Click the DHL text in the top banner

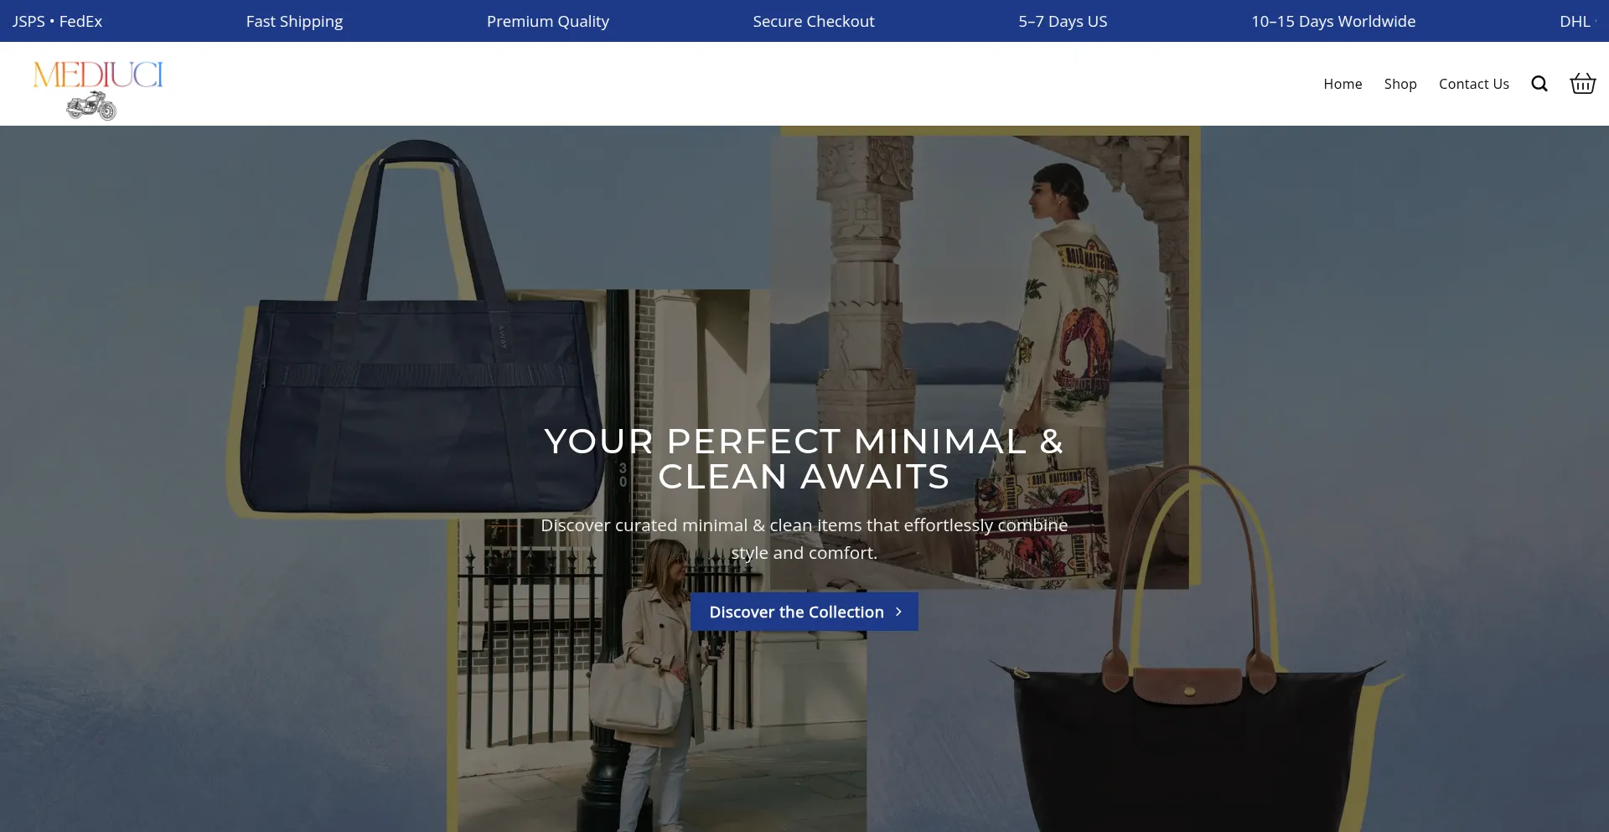pyautogui.click(x=1575, y=21)
